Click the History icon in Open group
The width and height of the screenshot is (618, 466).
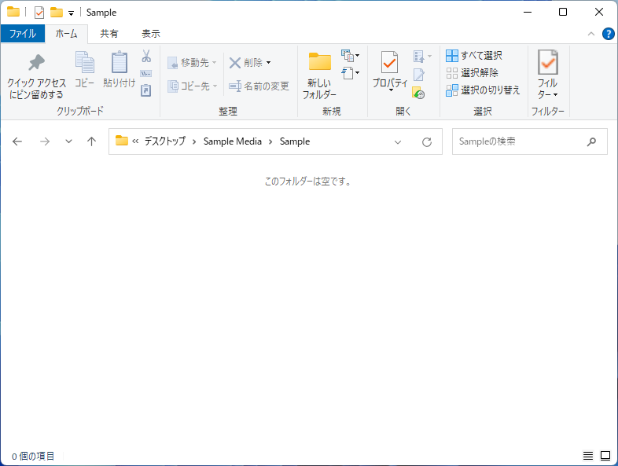418,93
